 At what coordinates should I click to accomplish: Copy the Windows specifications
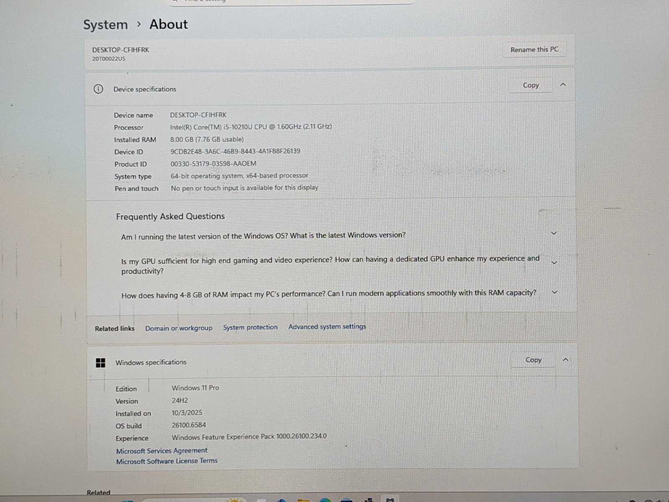(x=534, y=360)
